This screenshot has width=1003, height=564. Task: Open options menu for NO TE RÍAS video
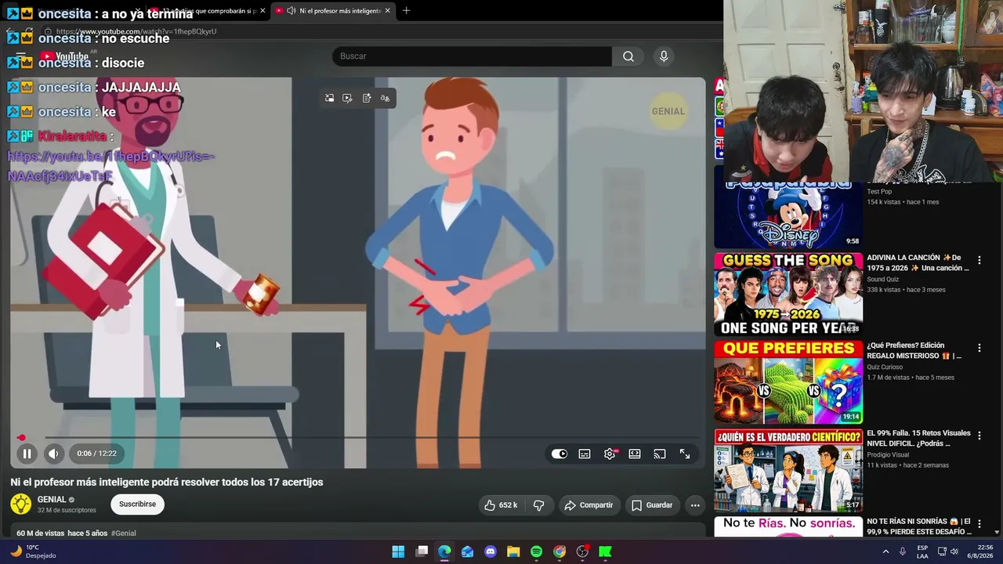pyautogui.click(x=979, y=523)
